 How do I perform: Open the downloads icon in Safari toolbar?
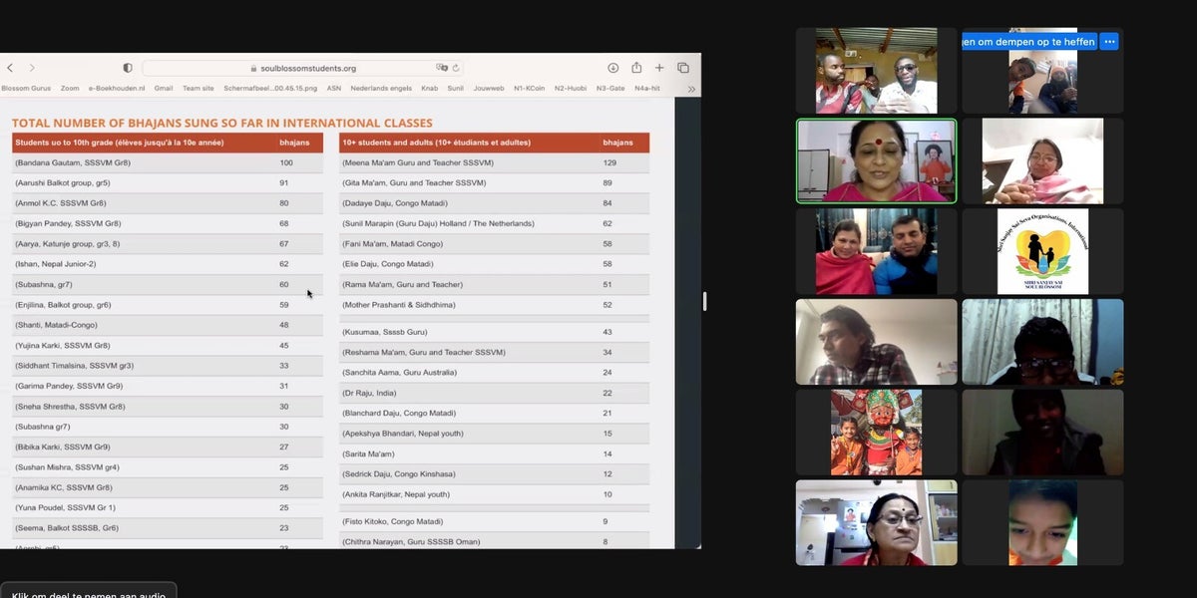(612, 68)
